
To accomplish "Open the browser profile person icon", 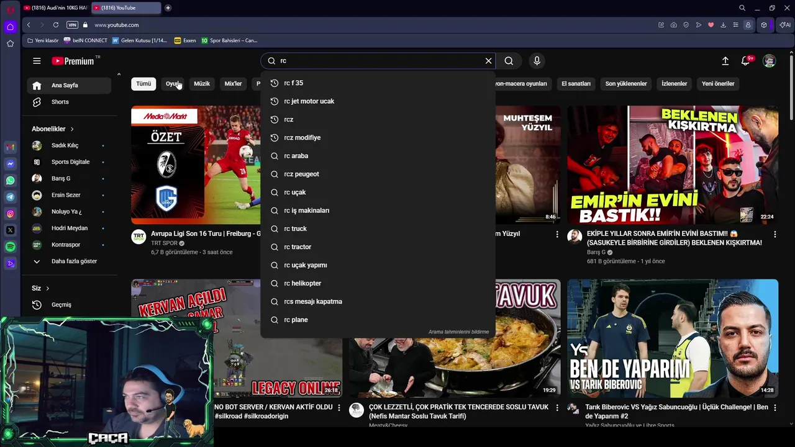I will pos(748,25).
